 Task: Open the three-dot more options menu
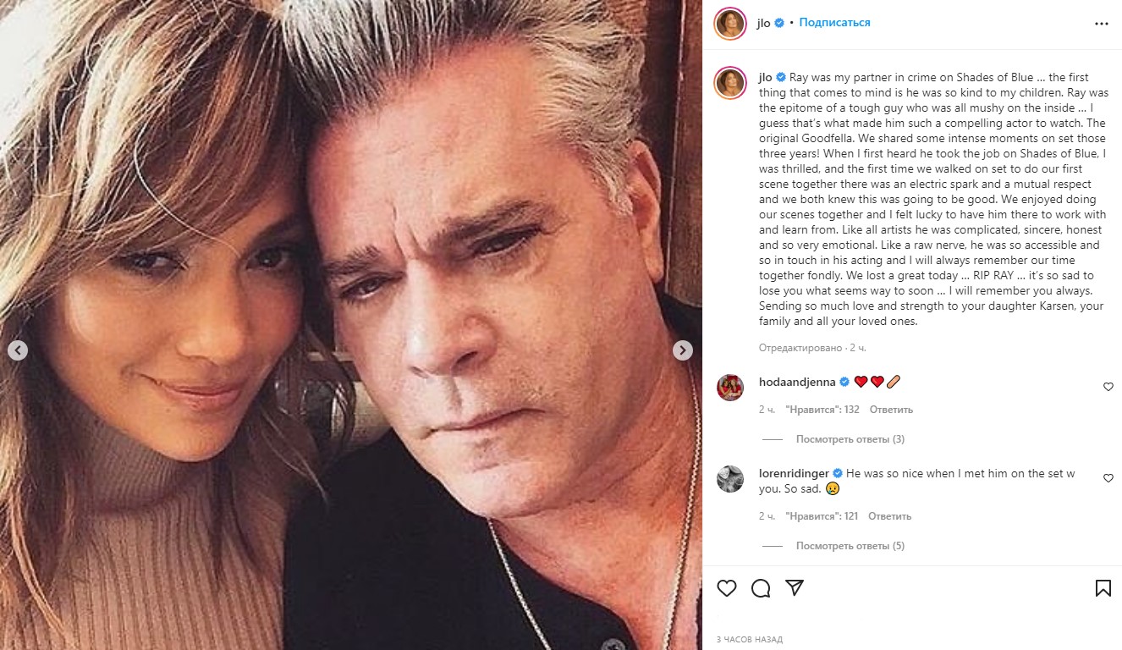pos(1101,24)
